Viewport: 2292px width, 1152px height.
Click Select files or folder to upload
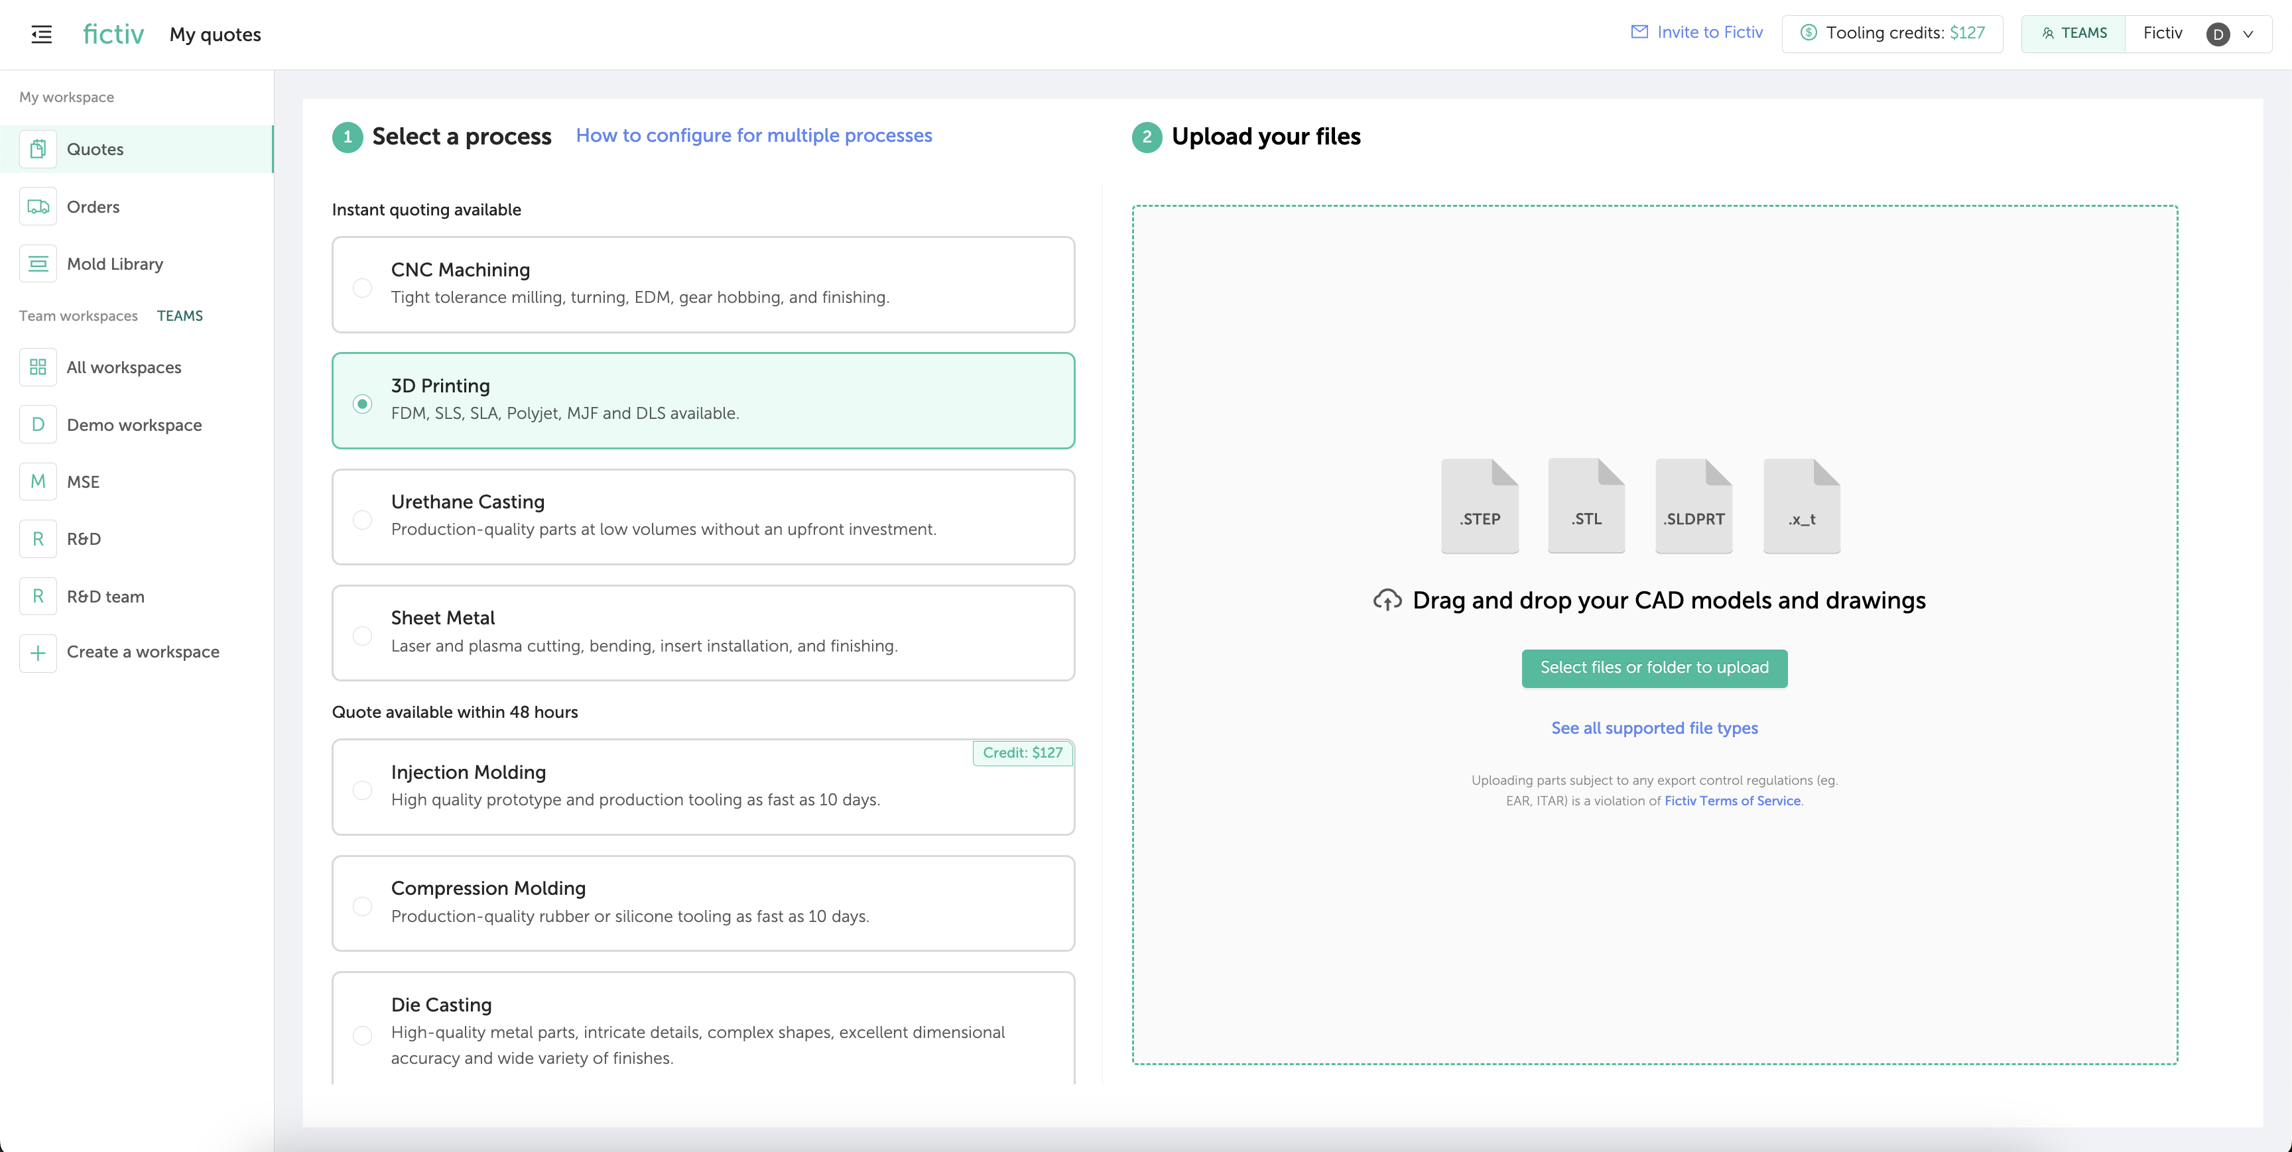click(x=1653, y=667)
